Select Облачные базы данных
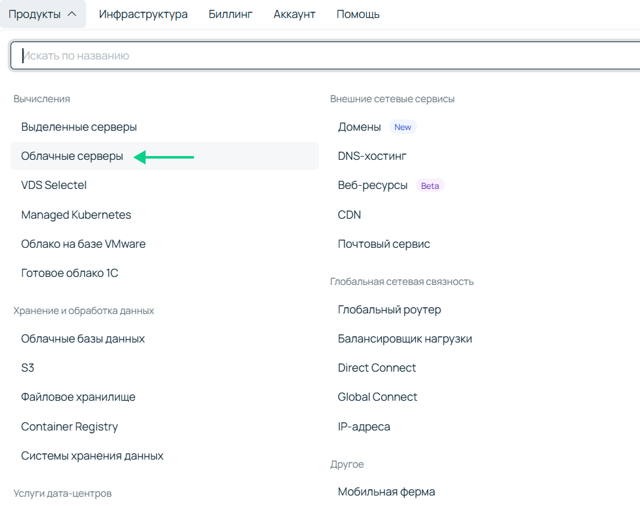Screen dimensions: 640x506 tap(83, 339)
